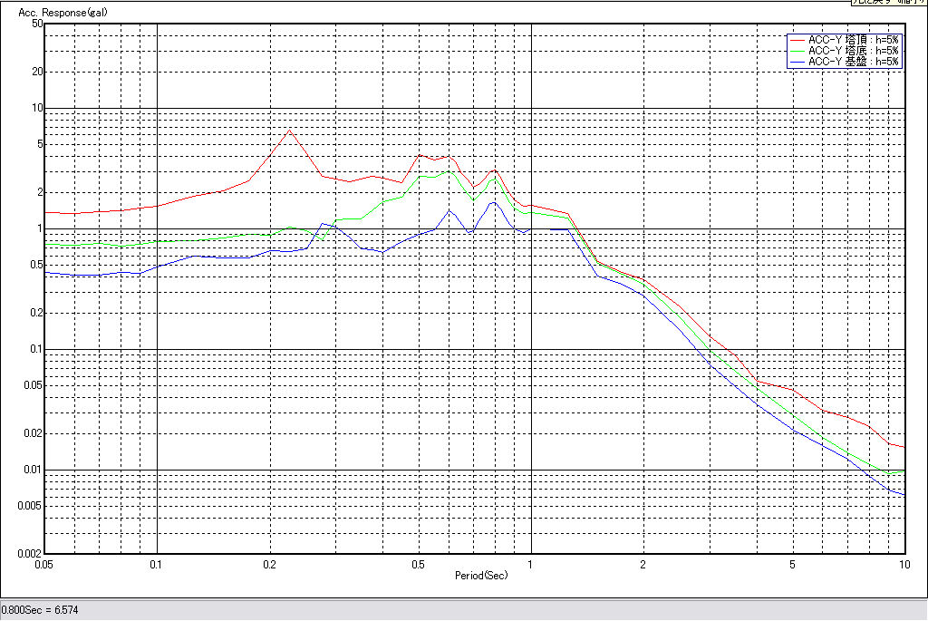Click the status bar readout 0.800Sec = 6.574
The width and height of the screenshot is (928, 621).
point(40,610)
